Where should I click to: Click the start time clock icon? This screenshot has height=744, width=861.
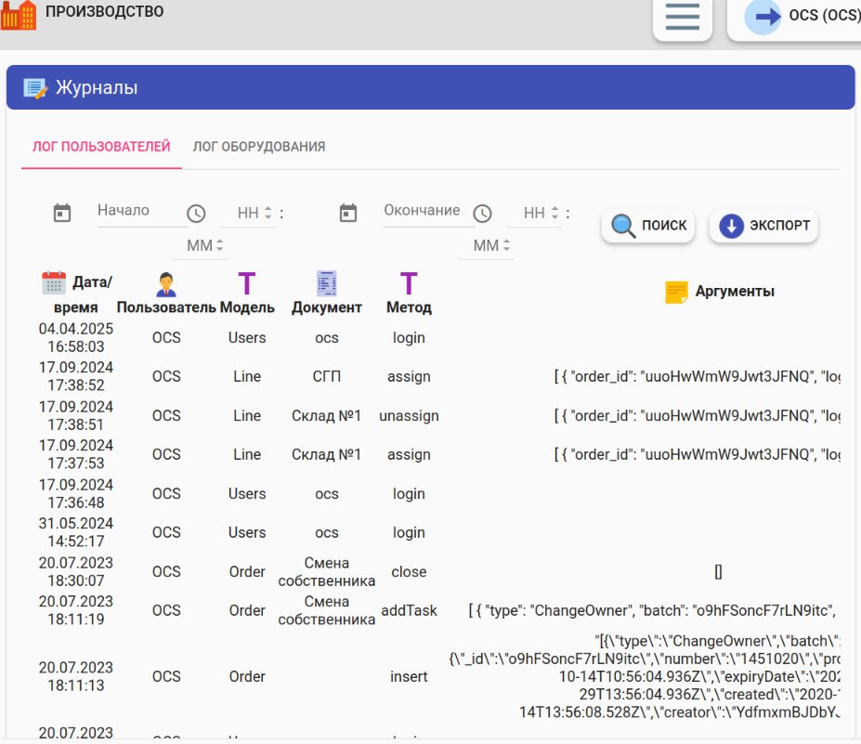pos(196,213)
